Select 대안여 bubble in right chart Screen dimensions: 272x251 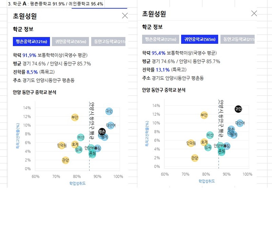240,123
